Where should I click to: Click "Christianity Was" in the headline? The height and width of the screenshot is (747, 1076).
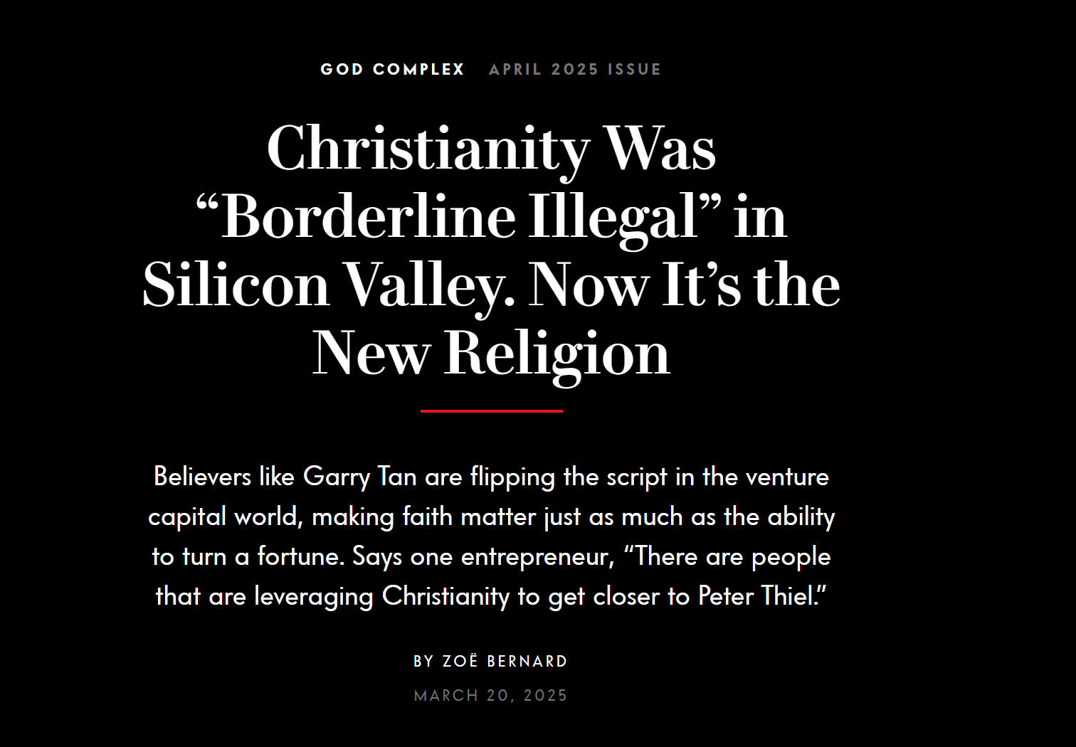pos(491,148)
